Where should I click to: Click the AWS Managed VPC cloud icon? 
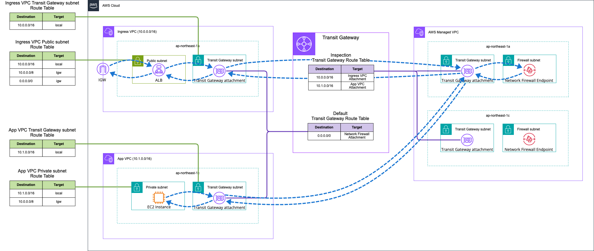click(419, 32)
